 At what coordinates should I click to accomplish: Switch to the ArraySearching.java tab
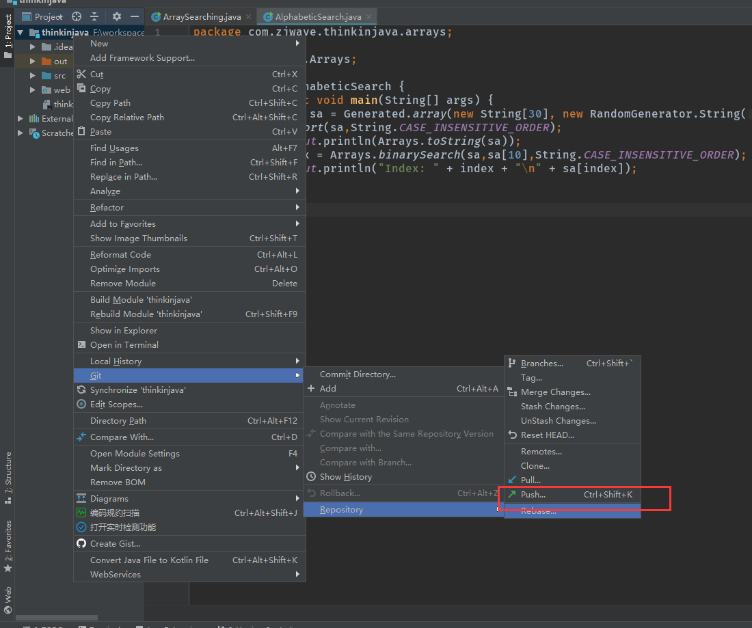[x=202, y=16]
